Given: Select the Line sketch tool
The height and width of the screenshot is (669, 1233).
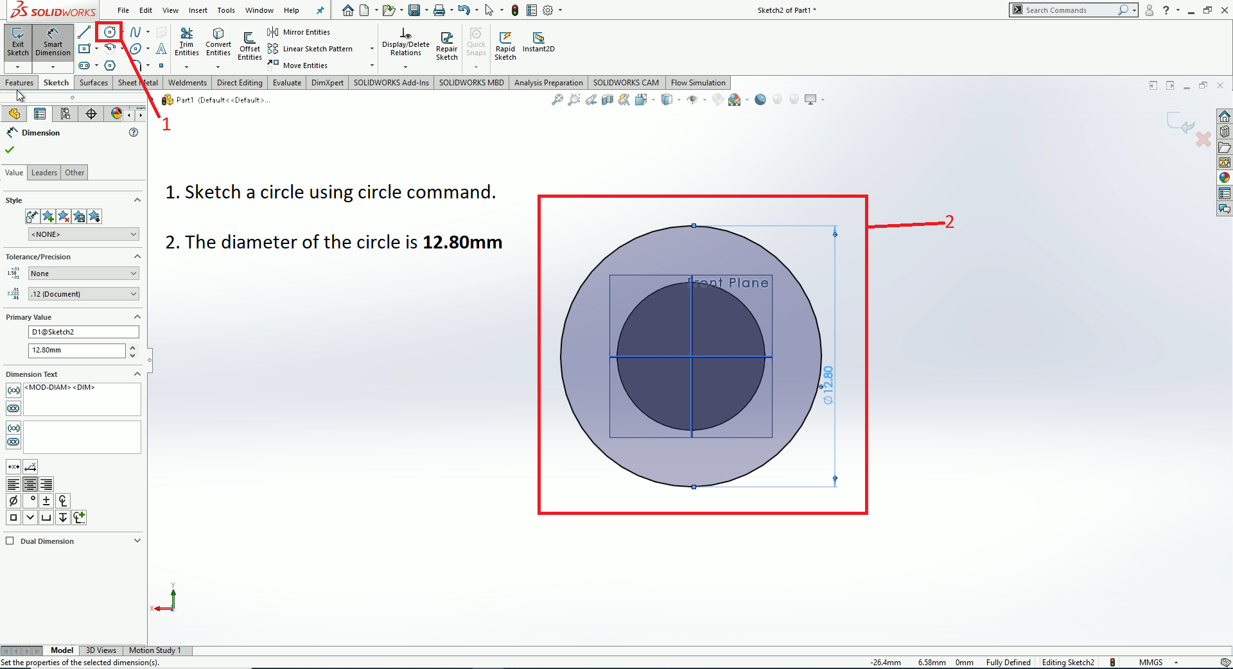Looking at the screenshot, I should click(x=84, y=32).
